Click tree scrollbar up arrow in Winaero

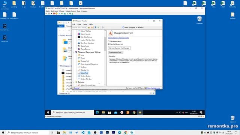(105, 31)
